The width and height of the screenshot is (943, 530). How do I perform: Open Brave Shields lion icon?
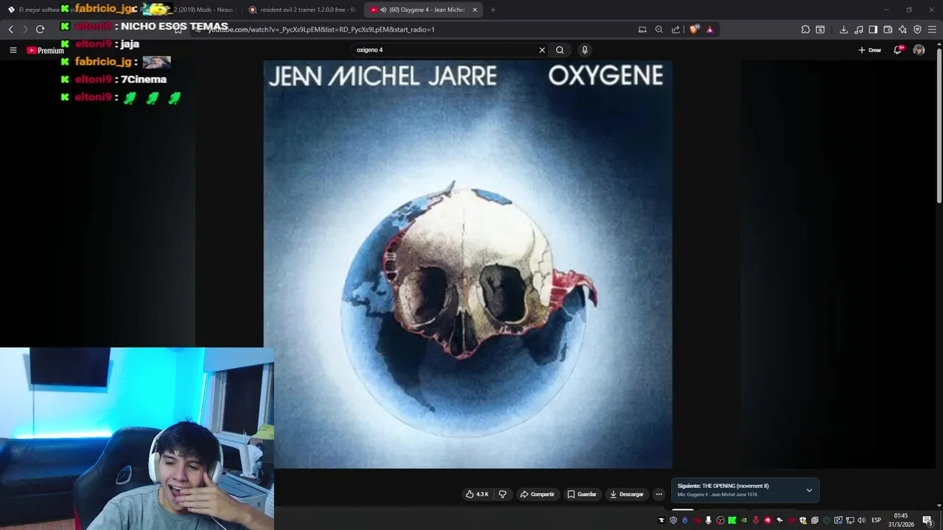pos(694,29)
